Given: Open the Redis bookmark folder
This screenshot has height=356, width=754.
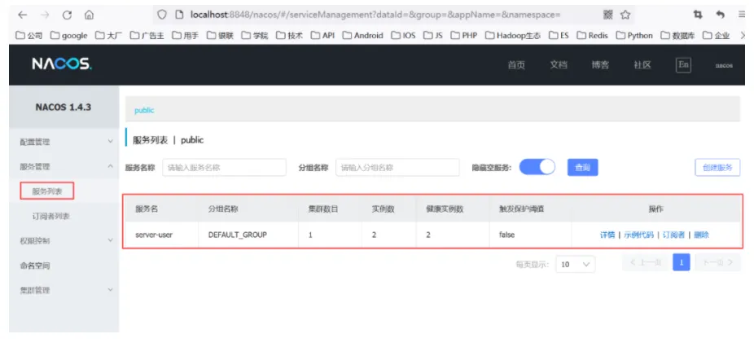Looking at the screenshot, I should (593, 36).
